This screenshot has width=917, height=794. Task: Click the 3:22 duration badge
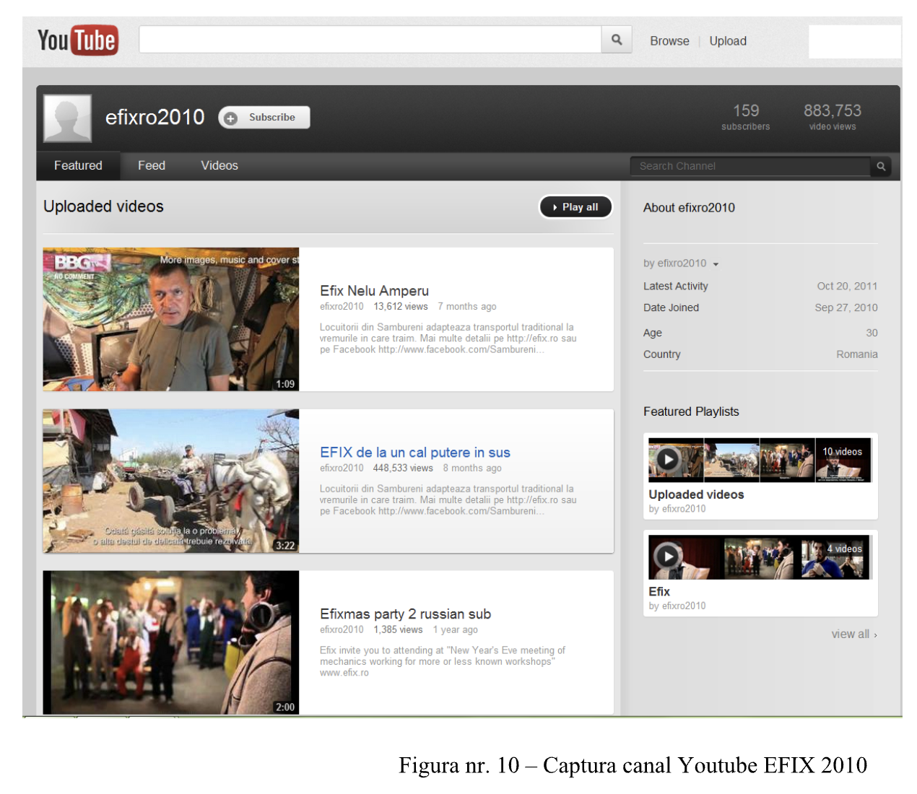pos(285,546)
